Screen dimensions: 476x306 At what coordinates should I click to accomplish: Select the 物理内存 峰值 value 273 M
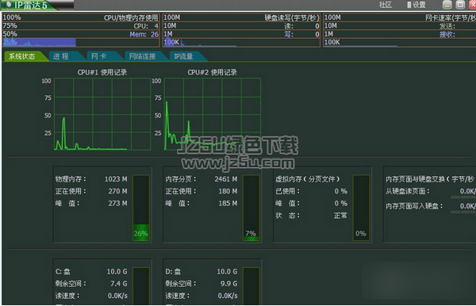tap(117, 204)
